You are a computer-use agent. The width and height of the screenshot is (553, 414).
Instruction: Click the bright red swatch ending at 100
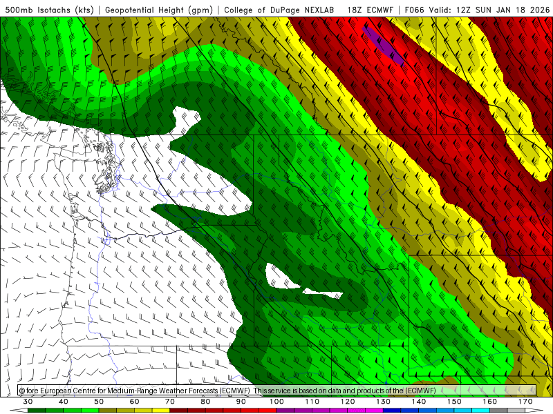268,411
